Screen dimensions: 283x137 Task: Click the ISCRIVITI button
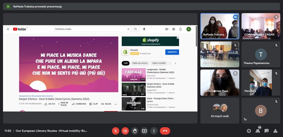[172, 52]
